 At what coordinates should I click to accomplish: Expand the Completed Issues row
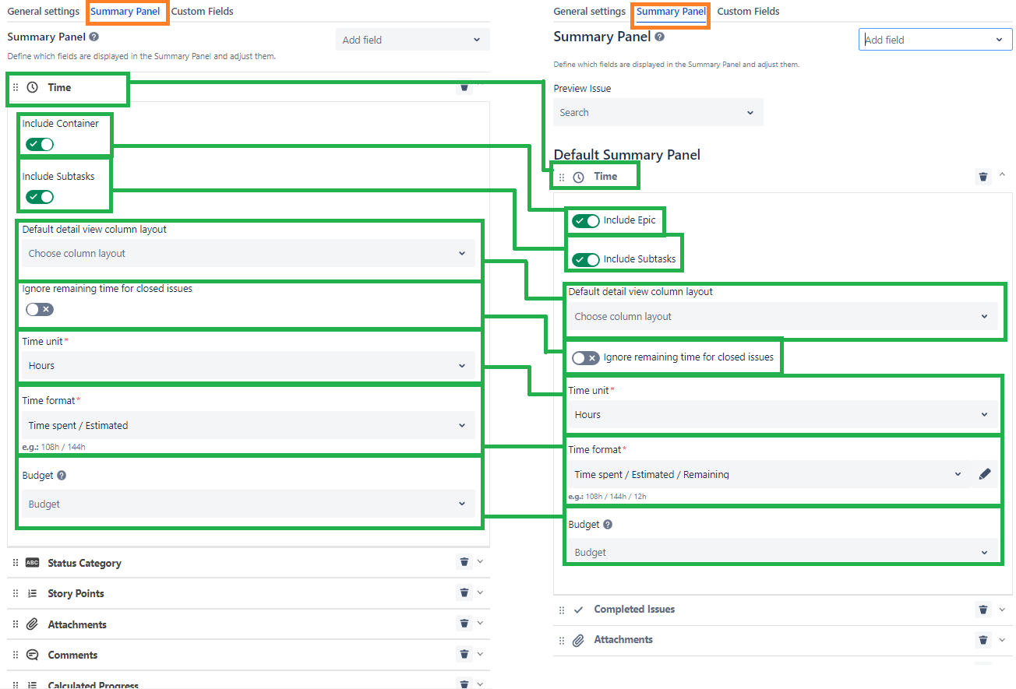point(1002,609)
